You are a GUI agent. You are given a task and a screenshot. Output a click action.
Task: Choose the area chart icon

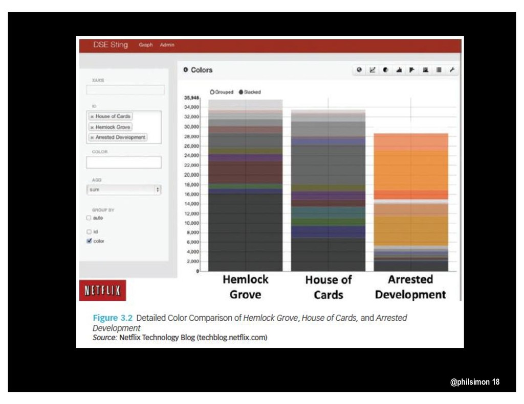(x=399, y=70)
